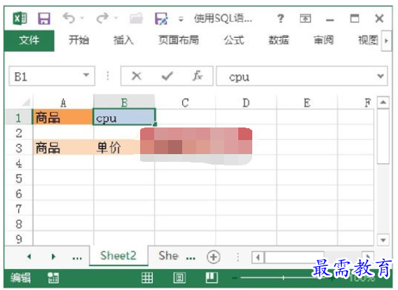This screenshot has height=290, width=398.
Task: Select the truncated She sheet tab
Action: [x=169, y=256]
